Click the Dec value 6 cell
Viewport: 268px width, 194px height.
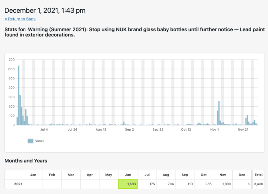pyautogui.click(x=242, y=184)
